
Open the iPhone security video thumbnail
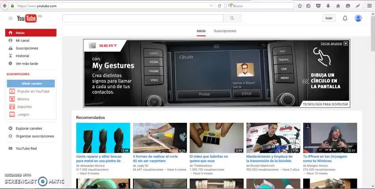click(330, 138)
